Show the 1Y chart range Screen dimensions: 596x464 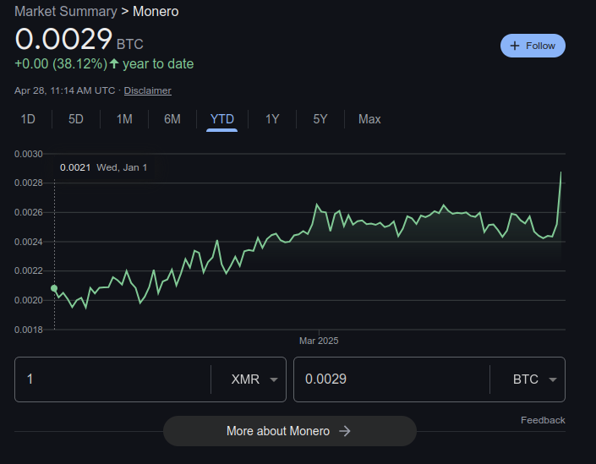click(272, 119)
